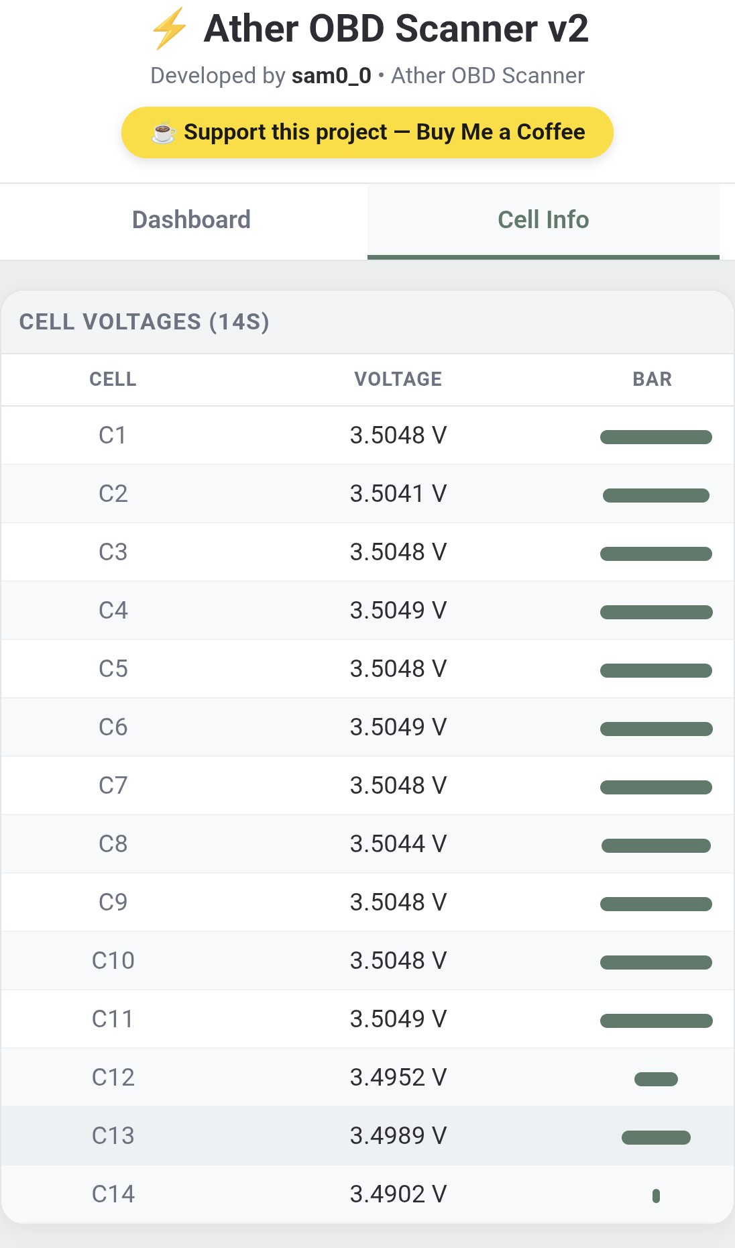
Task: Click the VOLTAGE column header
Action: tap(398, 379)
